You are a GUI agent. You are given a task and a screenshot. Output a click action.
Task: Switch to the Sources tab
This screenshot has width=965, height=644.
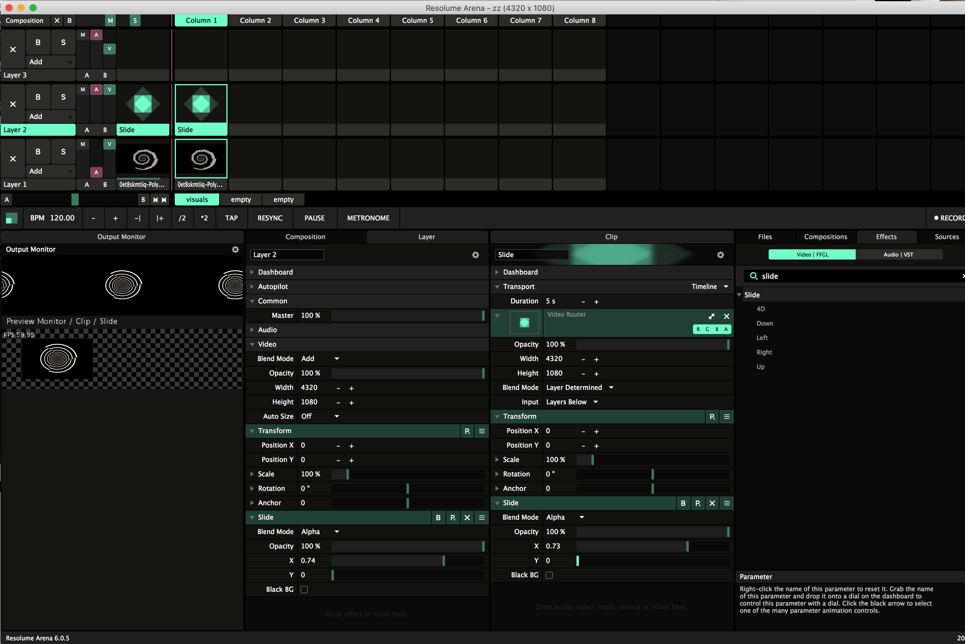click(946, 237)
